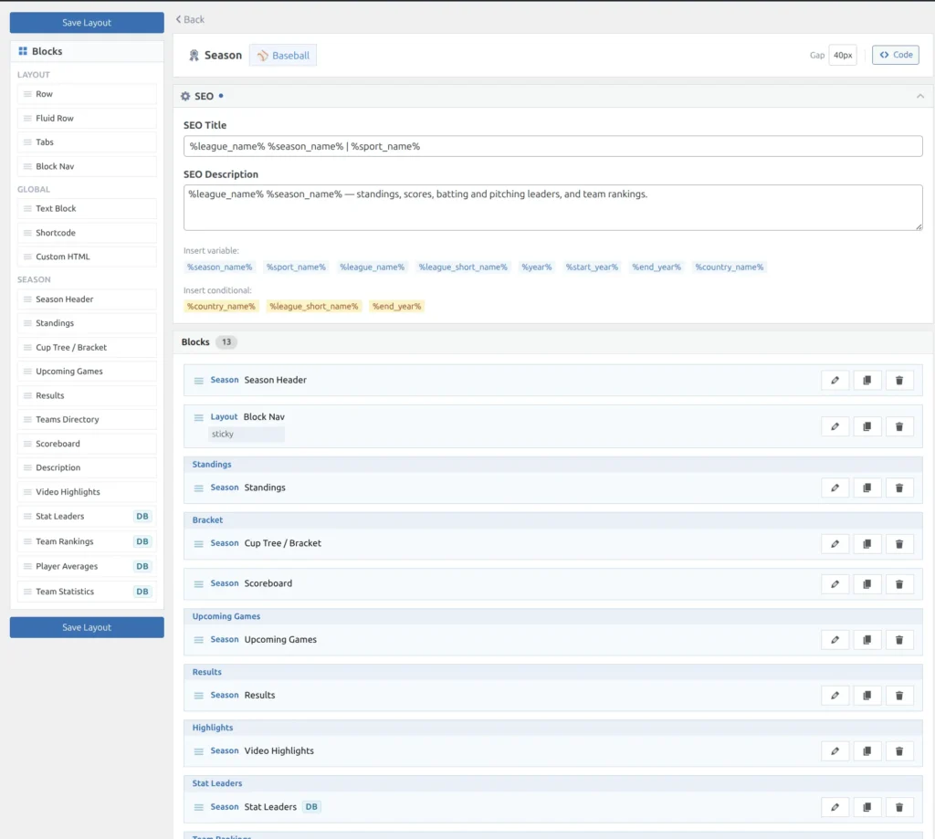
Task: Delete the Results block
Action: 899,696
